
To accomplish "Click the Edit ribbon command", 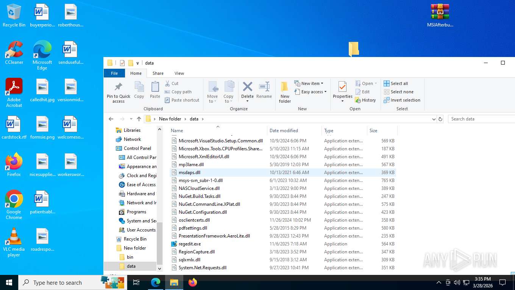I will [362, 92].
